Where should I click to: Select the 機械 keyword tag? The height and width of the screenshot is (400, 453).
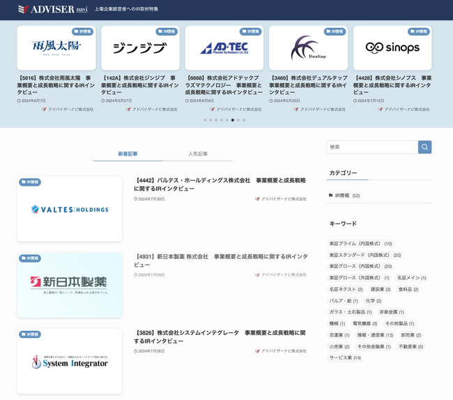(x=337, y=324)
